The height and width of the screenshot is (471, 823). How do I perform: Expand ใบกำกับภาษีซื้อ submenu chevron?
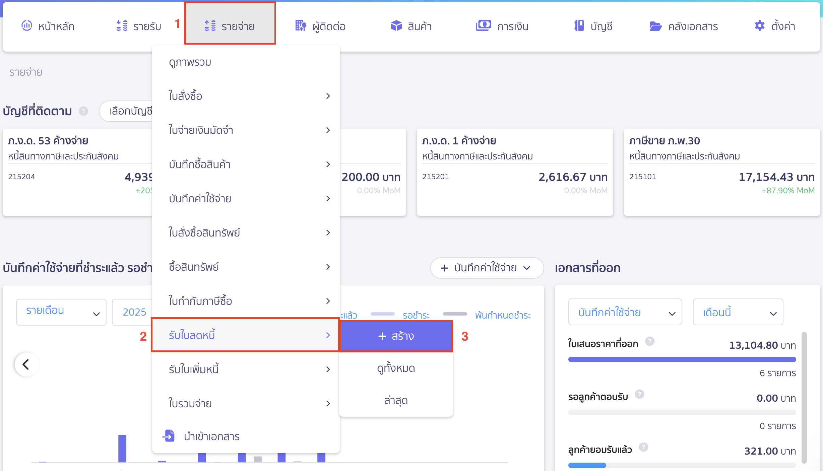point(328,301)
